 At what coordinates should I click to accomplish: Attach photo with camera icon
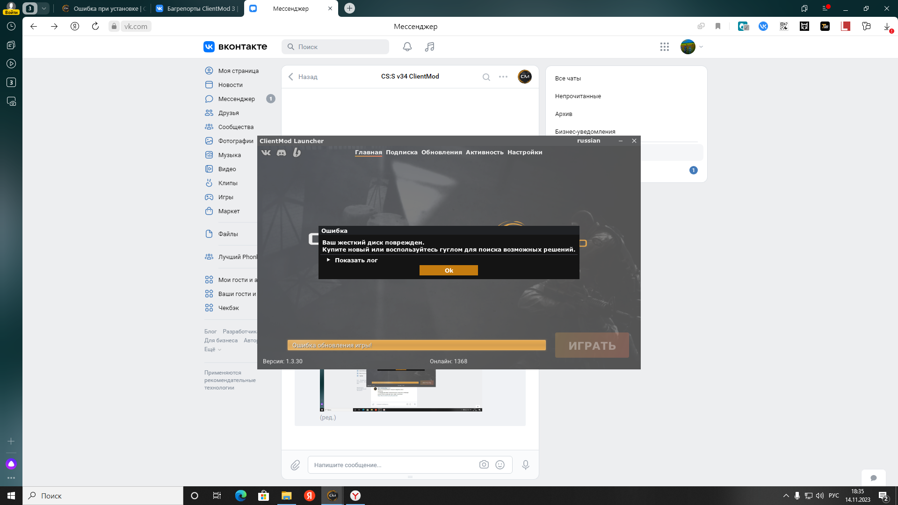484,464
